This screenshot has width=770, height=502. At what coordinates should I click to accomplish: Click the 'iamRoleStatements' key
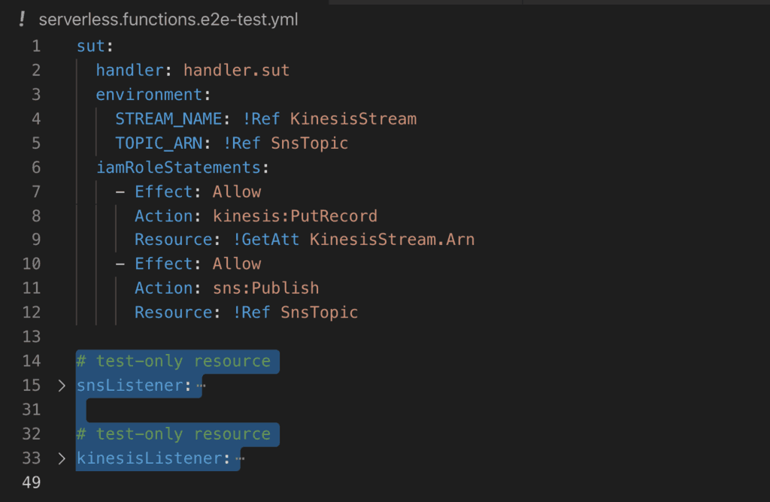[177, 167]
